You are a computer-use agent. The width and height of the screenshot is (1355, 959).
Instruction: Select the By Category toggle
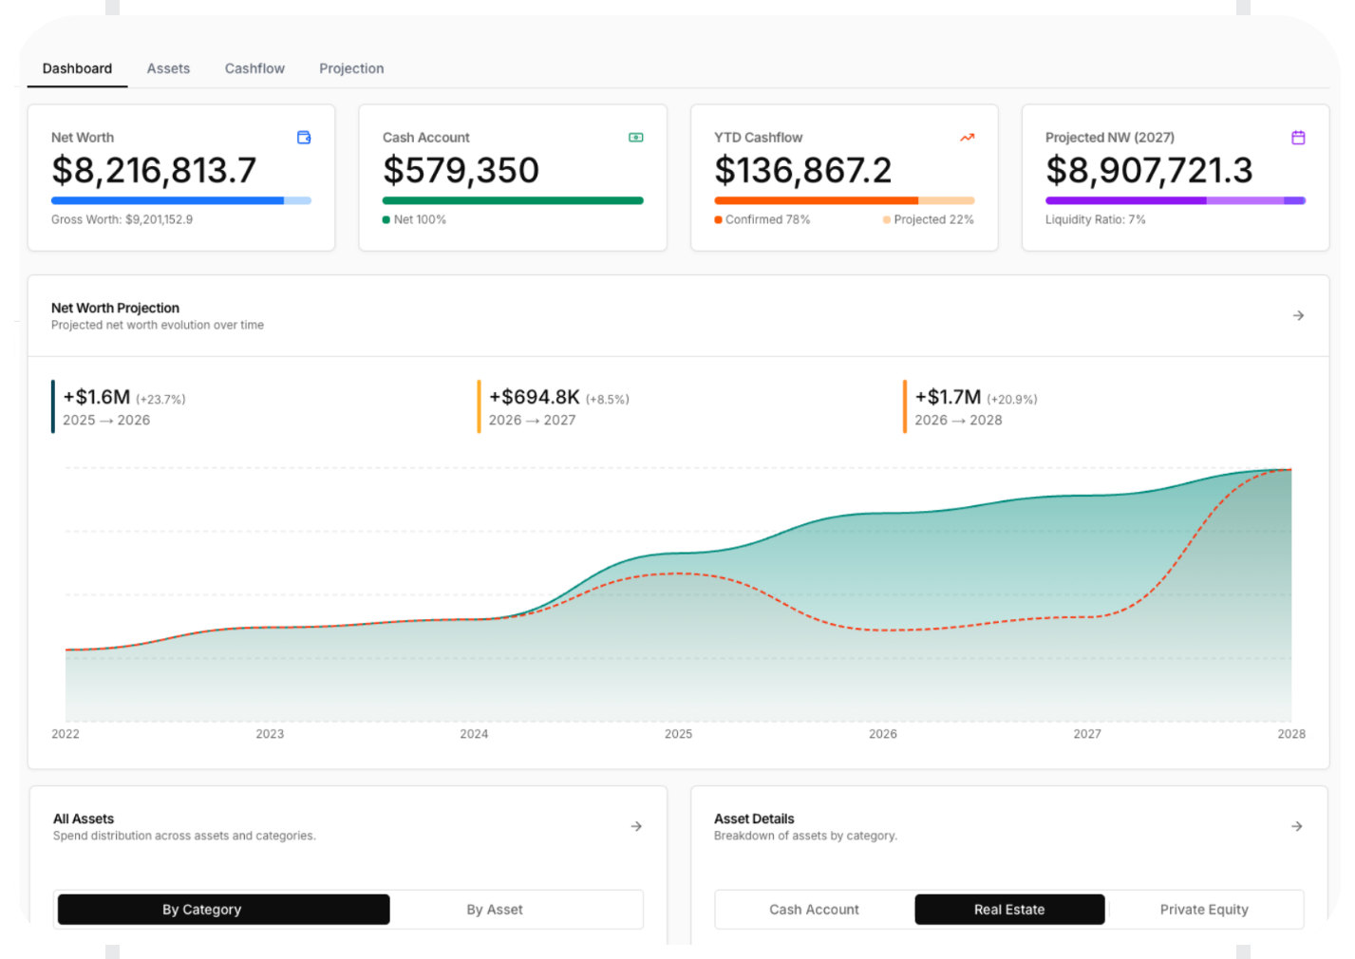pyautogui.click(x=223, y=910)
